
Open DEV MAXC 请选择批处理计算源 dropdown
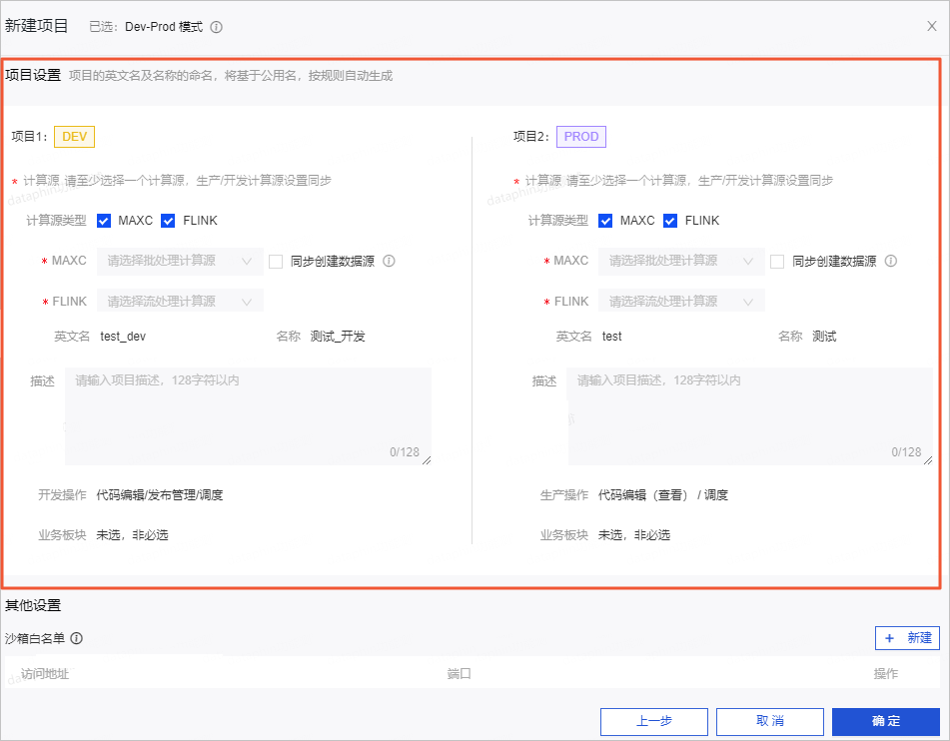(x=180, y=261)
